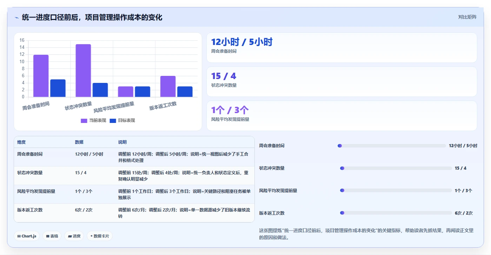
Task: Click the 16 y-axis tick label
Action: pyautogui.click(x=22, y=40)
